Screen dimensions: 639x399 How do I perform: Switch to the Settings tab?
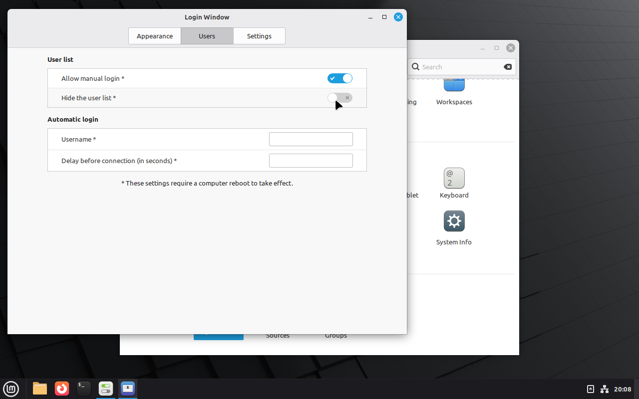(x=259, y=36)
